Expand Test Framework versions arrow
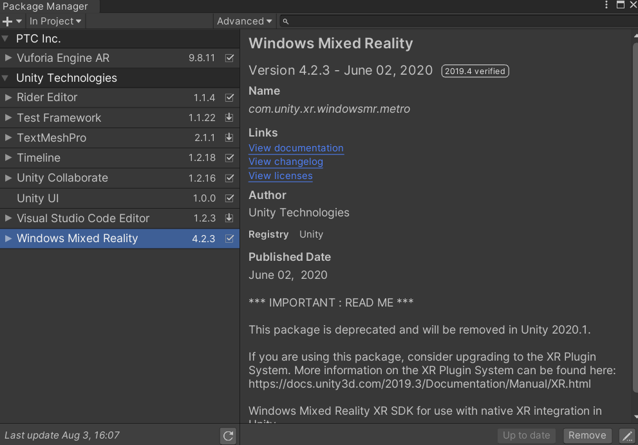This screenshot has width=638, height=445. click(8, 118)
